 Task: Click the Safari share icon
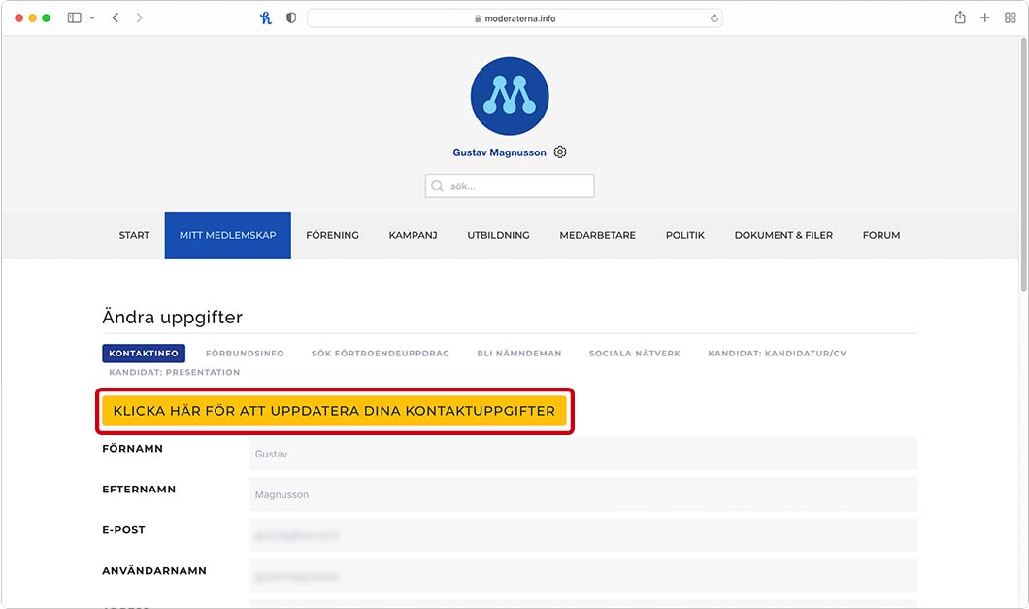(960, 18)
